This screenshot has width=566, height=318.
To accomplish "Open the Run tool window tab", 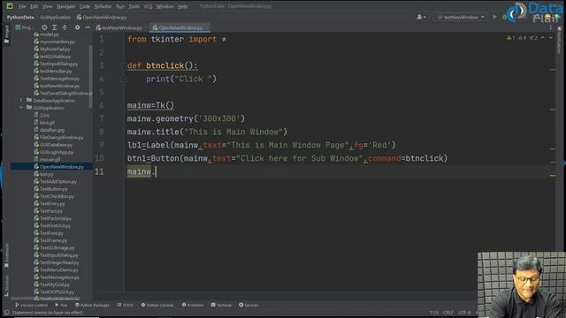I will 61,305.
